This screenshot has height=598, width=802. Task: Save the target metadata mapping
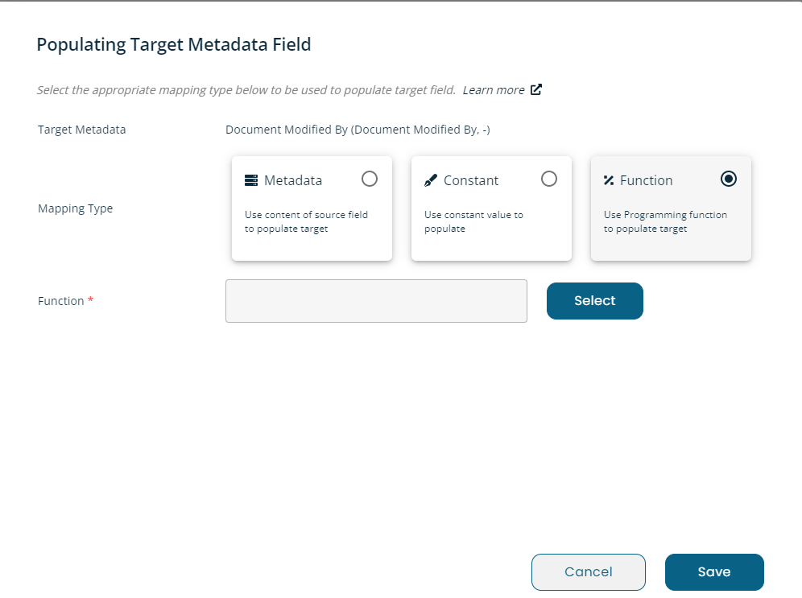[714, 572]
